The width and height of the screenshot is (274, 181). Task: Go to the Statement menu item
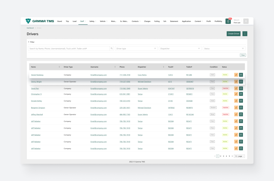pos(174,21)
